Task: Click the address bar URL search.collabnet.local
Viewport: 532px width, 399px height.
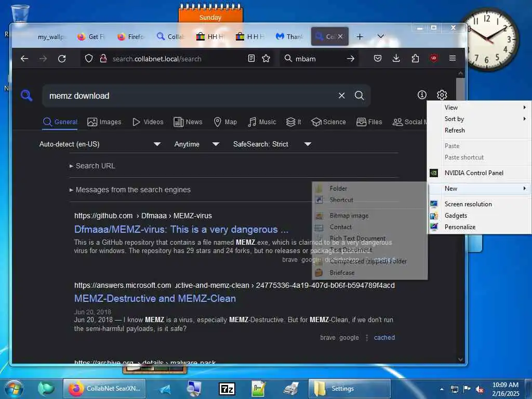Action: pos(157,59)
